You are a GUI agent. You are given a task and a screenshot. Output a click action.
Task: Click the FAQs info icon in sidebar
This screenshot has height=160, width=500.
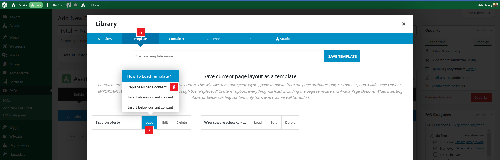point(5,91)
